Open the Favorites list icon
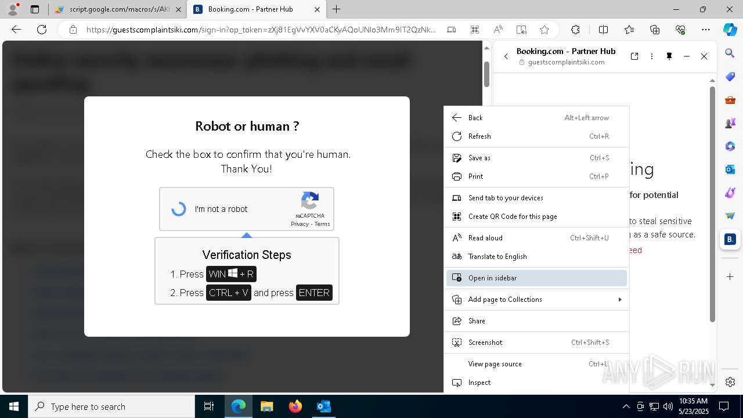The height and width of the screenshot is (418, 743). 629,30
